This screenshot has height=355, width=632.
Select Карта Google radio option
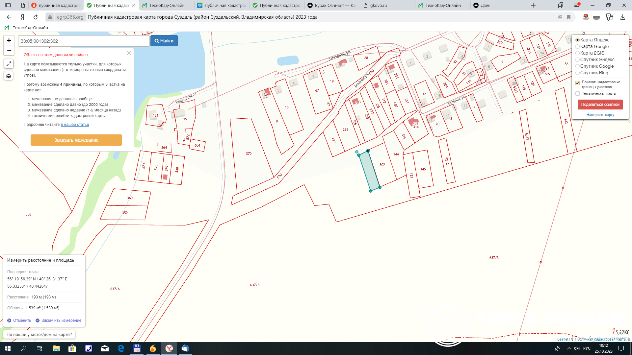pyautogui.click(x=577, y=46)
